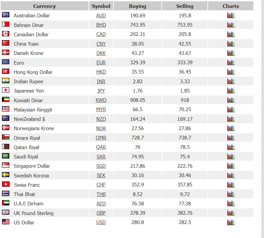264x238 pixels.
Task: Select the Selling column header
Action: click(185, 6)
